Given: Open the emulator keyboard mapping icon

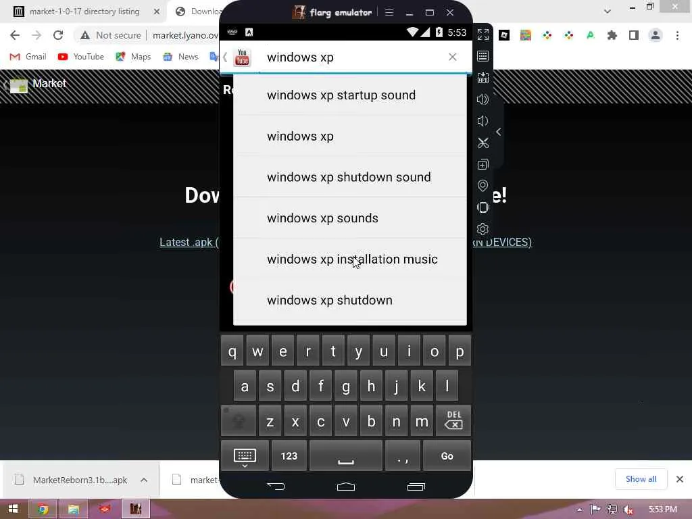Looking at the screenshot, I should coord(483,56).
